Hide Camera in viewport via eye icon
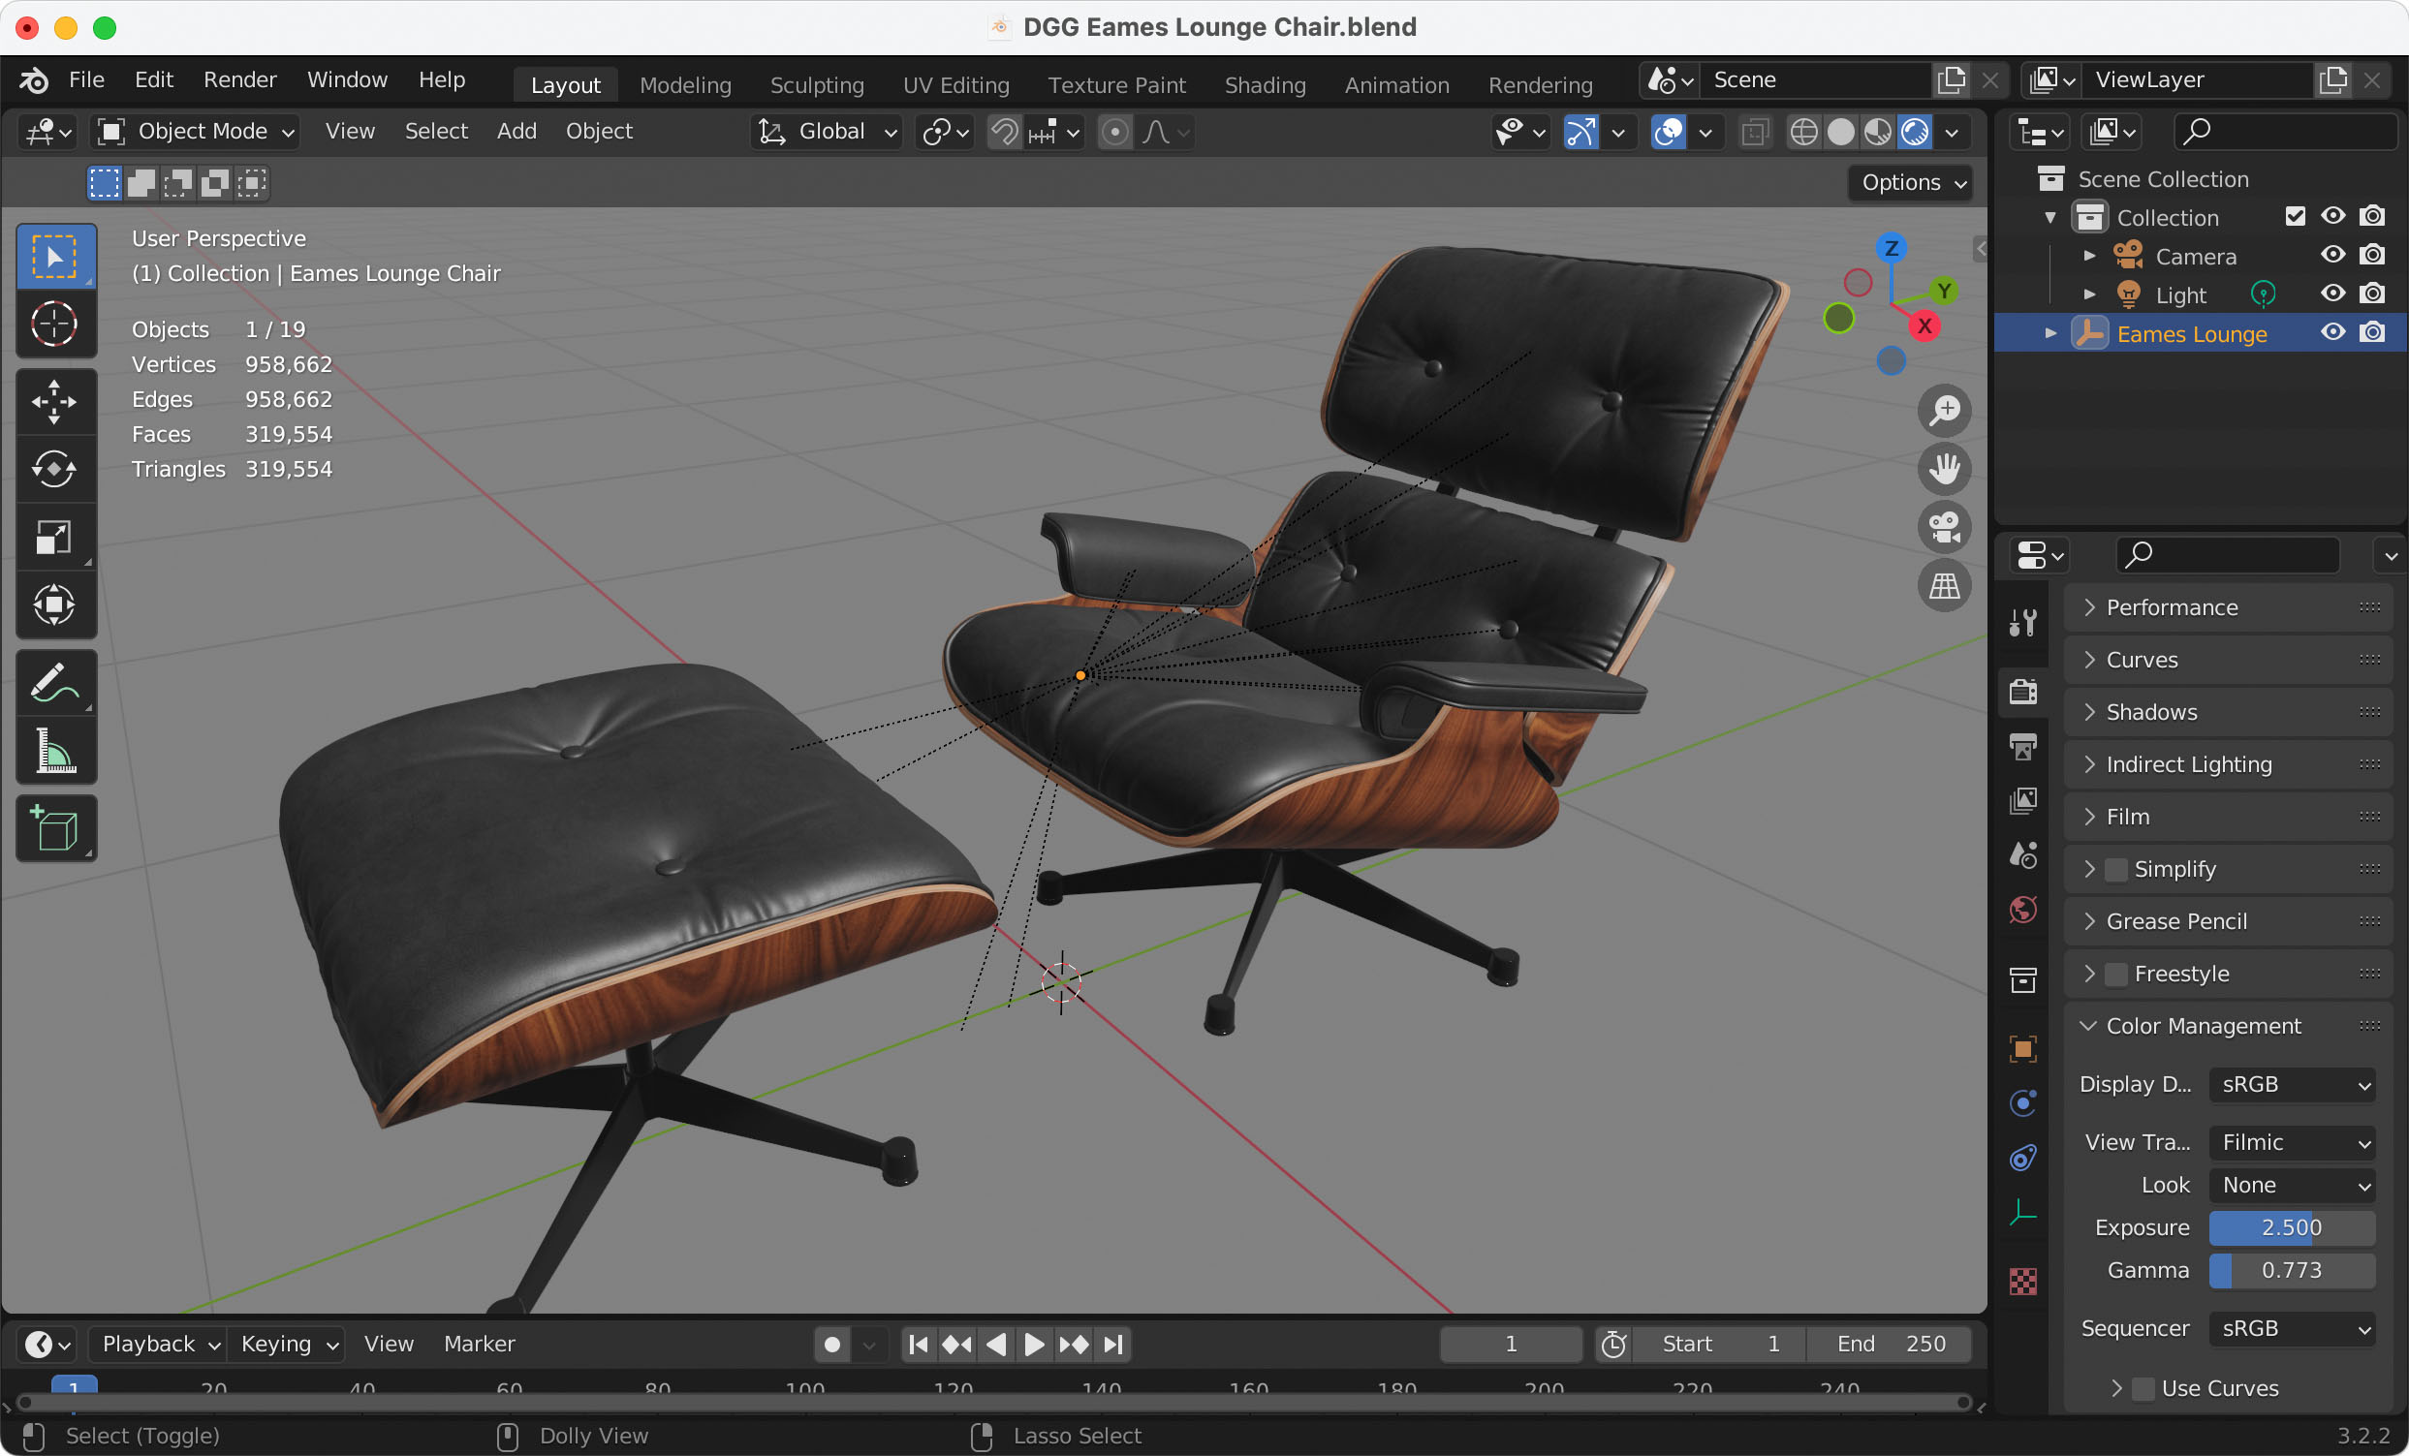Viewport: 2409px width, 1456px height. pyautogui.click(x=2332, y=255)
